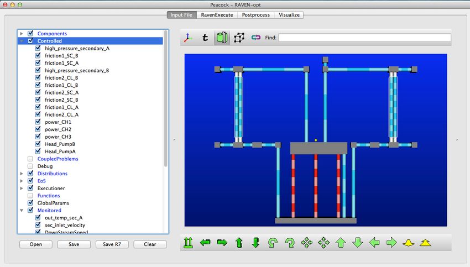This screenshot has width=470, height=267.
Task: Click the yellow double-arrow triangle icon
Action: pos(425,243)
